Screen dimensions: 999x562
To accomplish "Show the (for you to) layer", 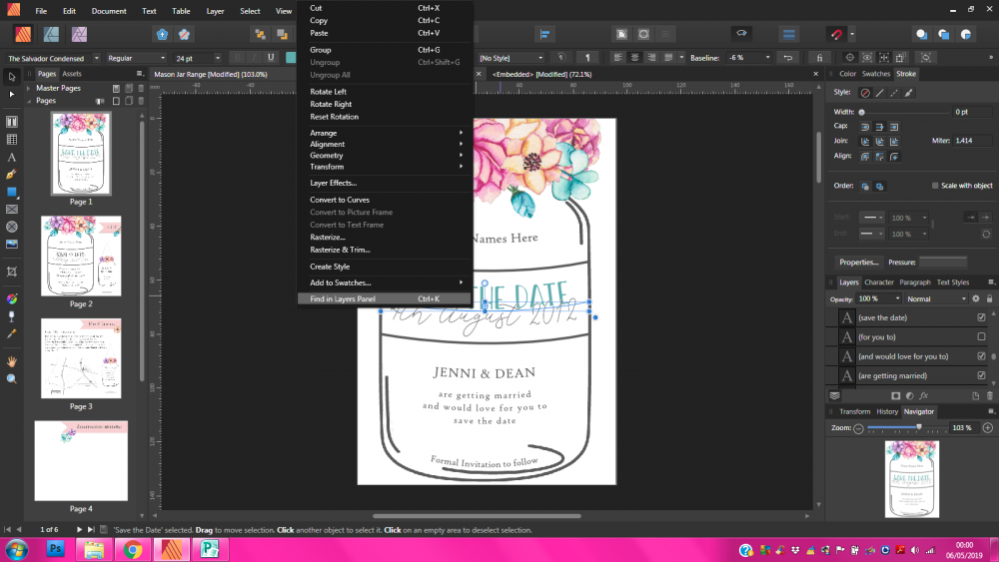I will click(981, 336).
